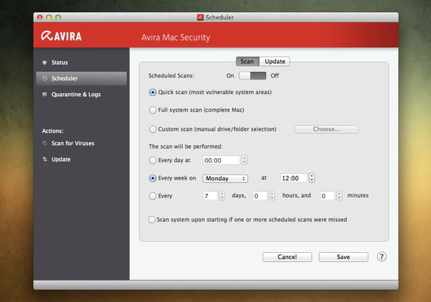Click the Save button
Screen dimensions: 431x302
[343, 257]
